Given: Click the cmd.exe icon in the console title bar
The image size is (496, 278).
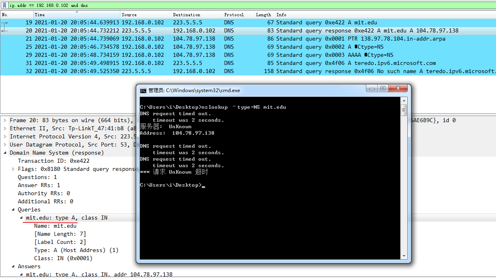Looking at the screenshot, I should 143,91.
